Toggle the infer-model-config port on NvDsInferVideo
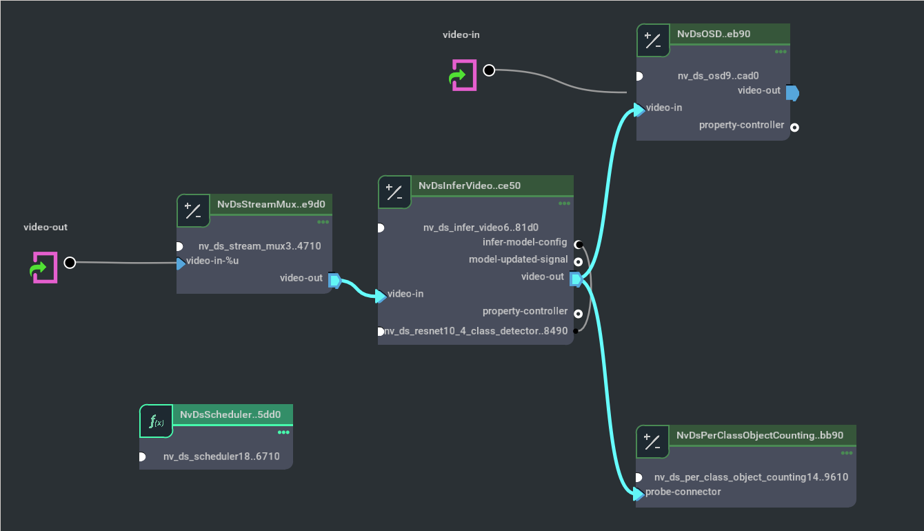924x531 pixels. coord(579,243)
